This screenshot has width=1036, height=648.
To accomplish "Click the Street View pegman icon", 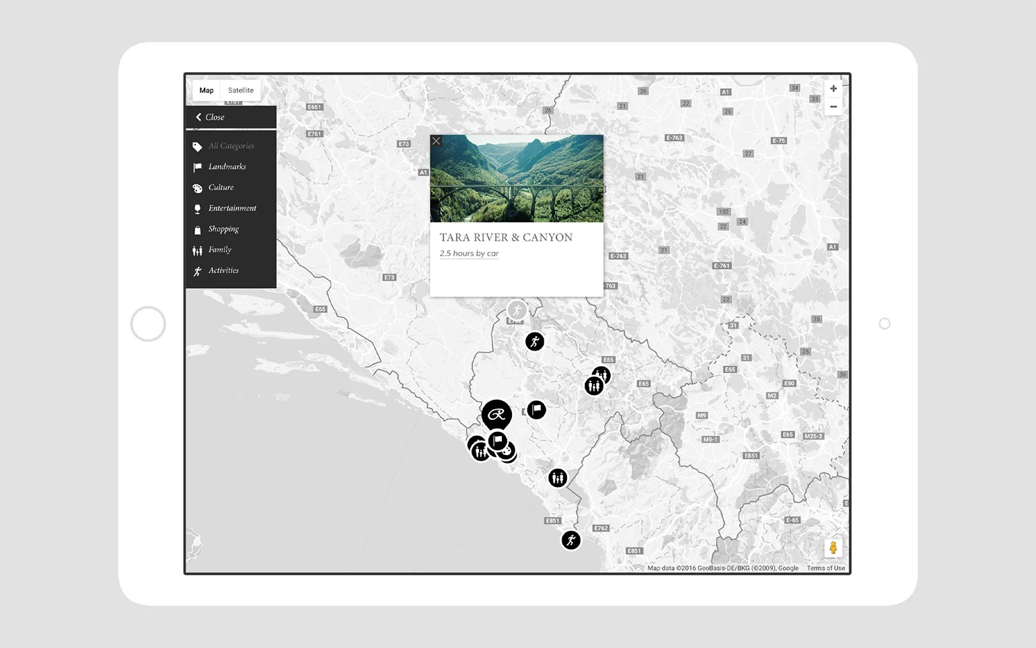I will click(x=833, y=548).
